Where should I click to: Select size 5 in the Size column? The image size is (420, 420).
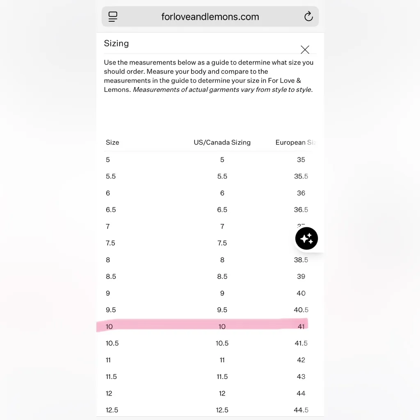click(x=108, y=160)
